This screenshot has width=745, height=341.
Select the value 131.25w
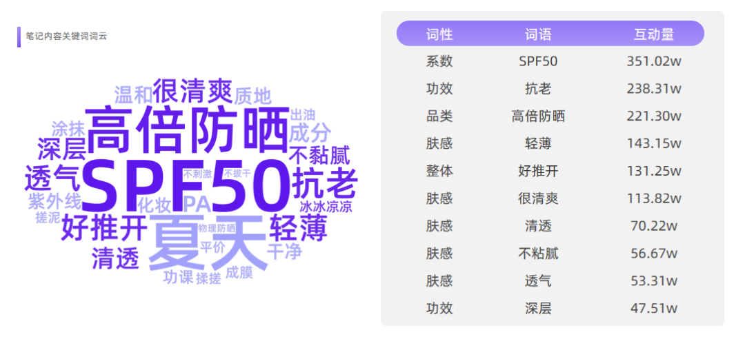(x=654, y=172)
